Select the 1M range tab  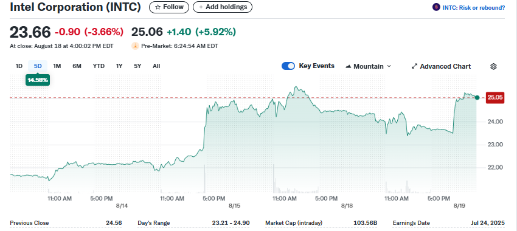[57, 66]
